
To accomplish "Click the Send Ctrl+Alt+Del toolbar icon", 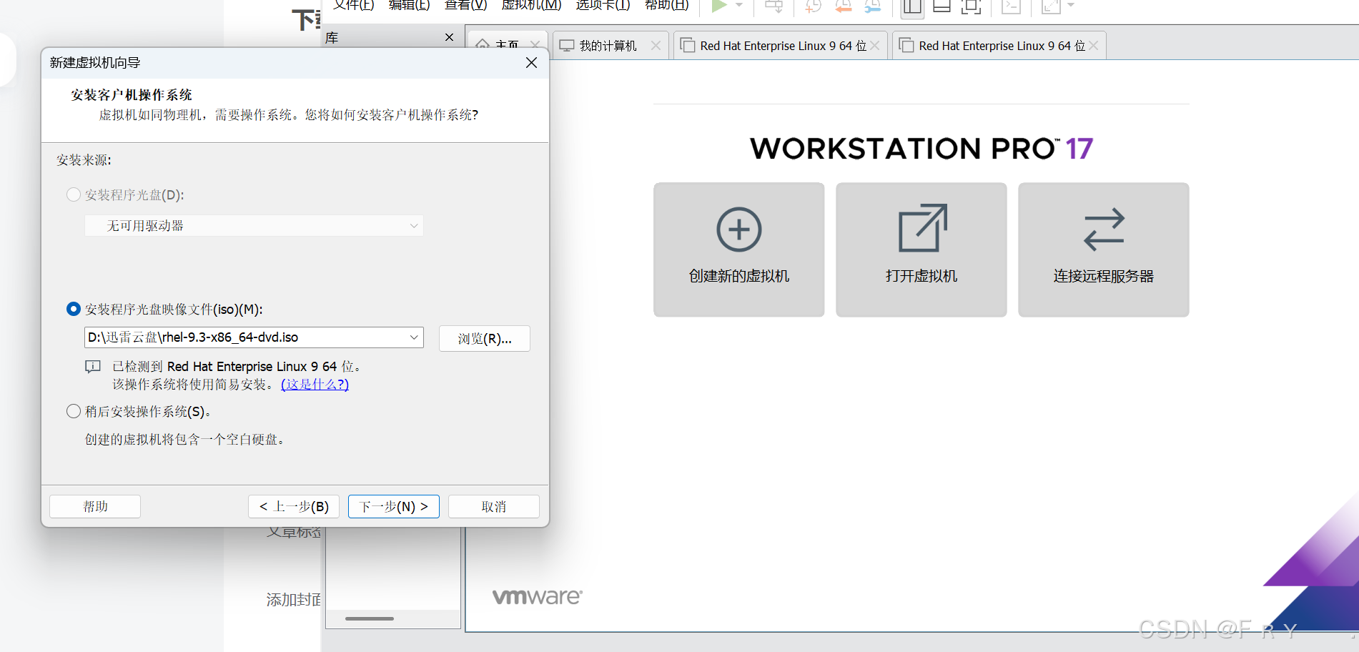I will (774, 6).
